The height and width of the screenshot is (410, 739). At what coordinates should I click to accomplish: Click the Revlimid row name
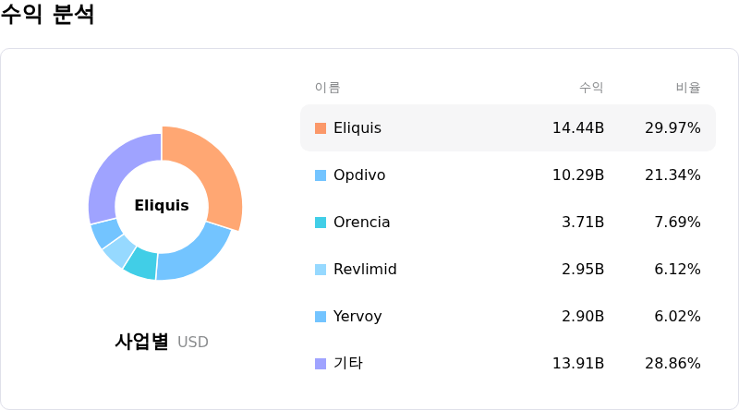[x=365, y=269]
